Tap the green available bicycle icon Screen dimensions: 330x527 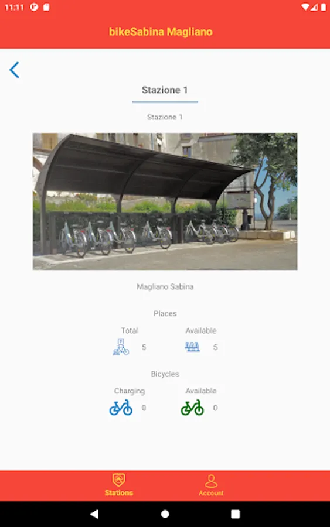tap(192, 408)
